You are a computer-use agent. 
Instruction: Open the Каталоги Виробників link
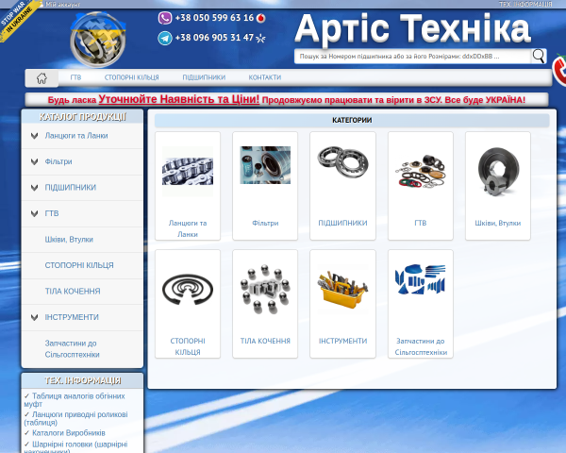(x=69, y=433)
